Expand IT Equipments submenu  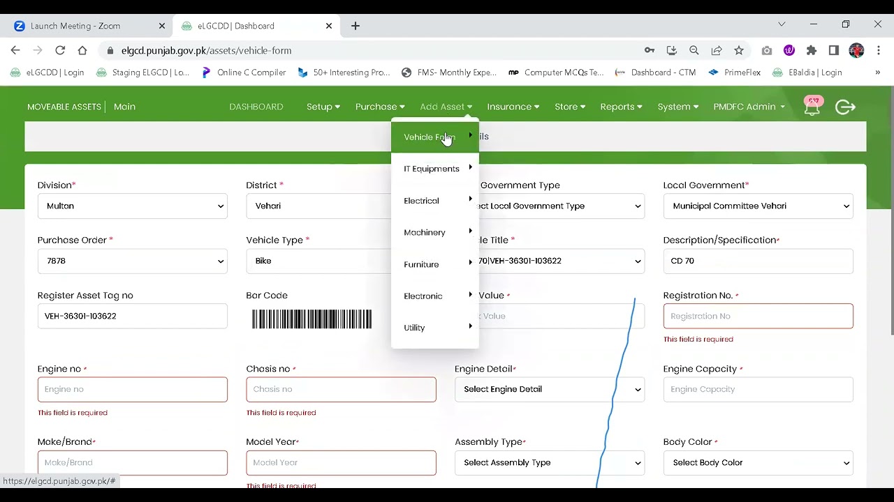click(435, 169)
